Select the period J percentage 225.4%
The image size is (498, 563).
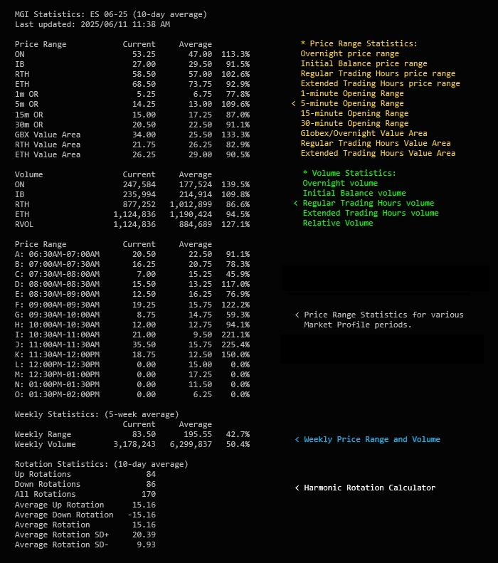point(235,344)
